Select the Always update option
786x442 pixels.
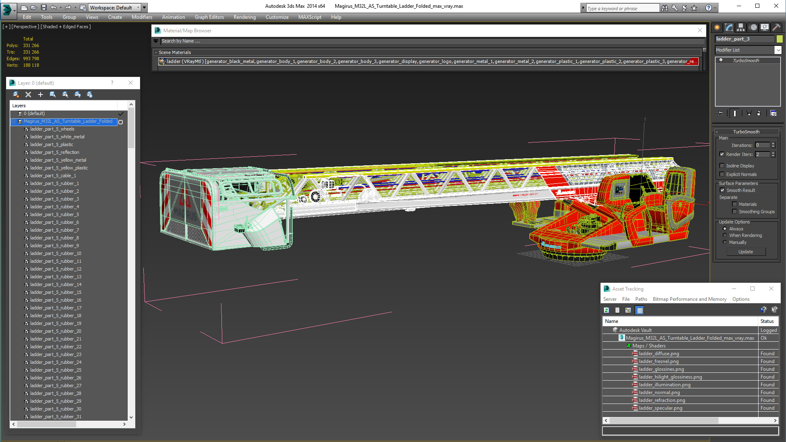pyautogui.click(x=725, y=229)
